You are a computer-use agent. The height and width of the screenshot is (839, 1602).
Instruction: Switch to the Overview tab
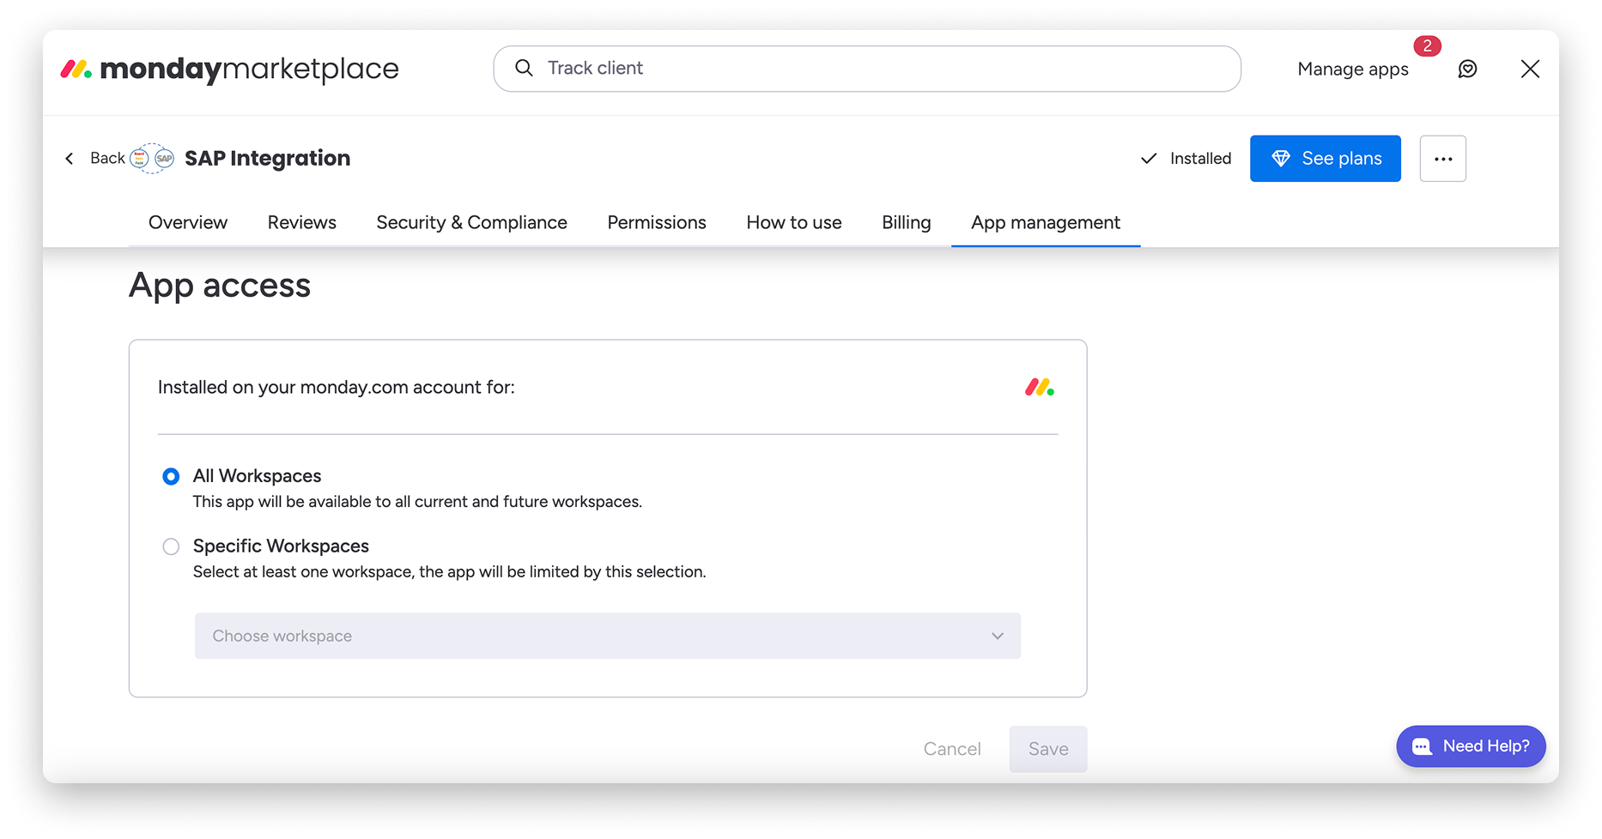point(188,223)
